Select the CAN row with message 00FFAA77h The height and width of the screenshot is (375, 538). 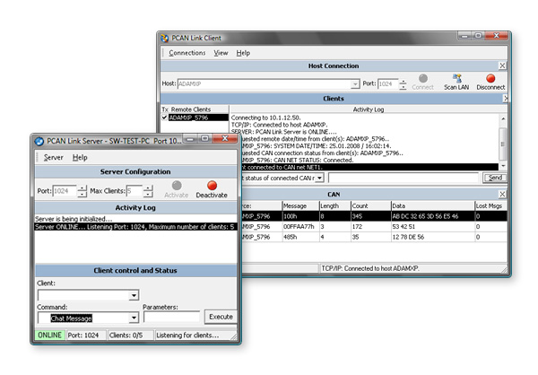click(x=374, y=227)
